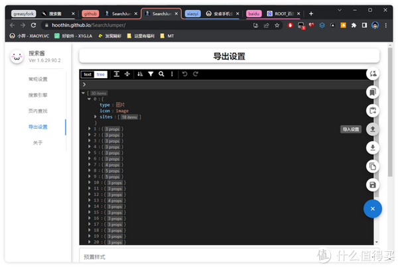
Task: Undo last editor action
Action: tap(185, 74)
